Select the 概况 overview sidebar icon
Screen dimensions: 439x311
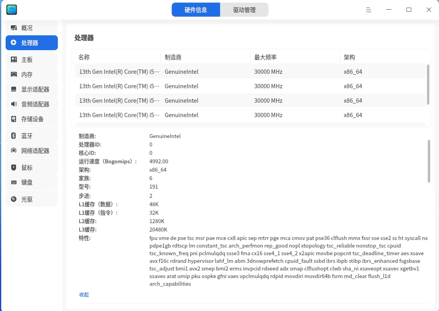coord(14,28)
